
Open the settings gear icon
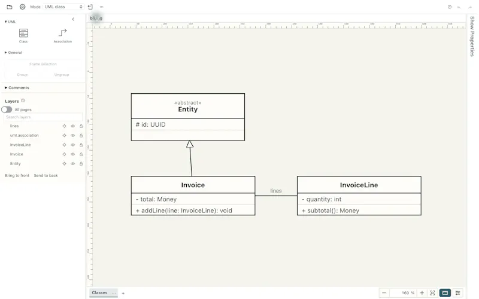(22, 7)
